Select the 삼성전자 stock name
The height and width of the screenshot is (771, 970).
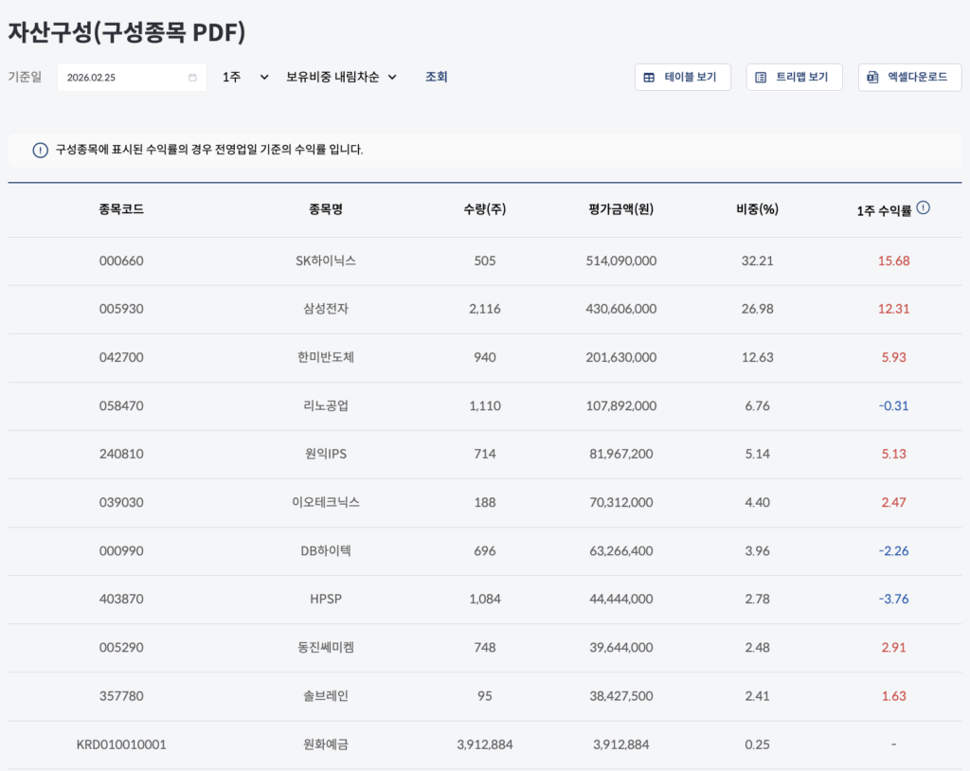tap(326, 309)
